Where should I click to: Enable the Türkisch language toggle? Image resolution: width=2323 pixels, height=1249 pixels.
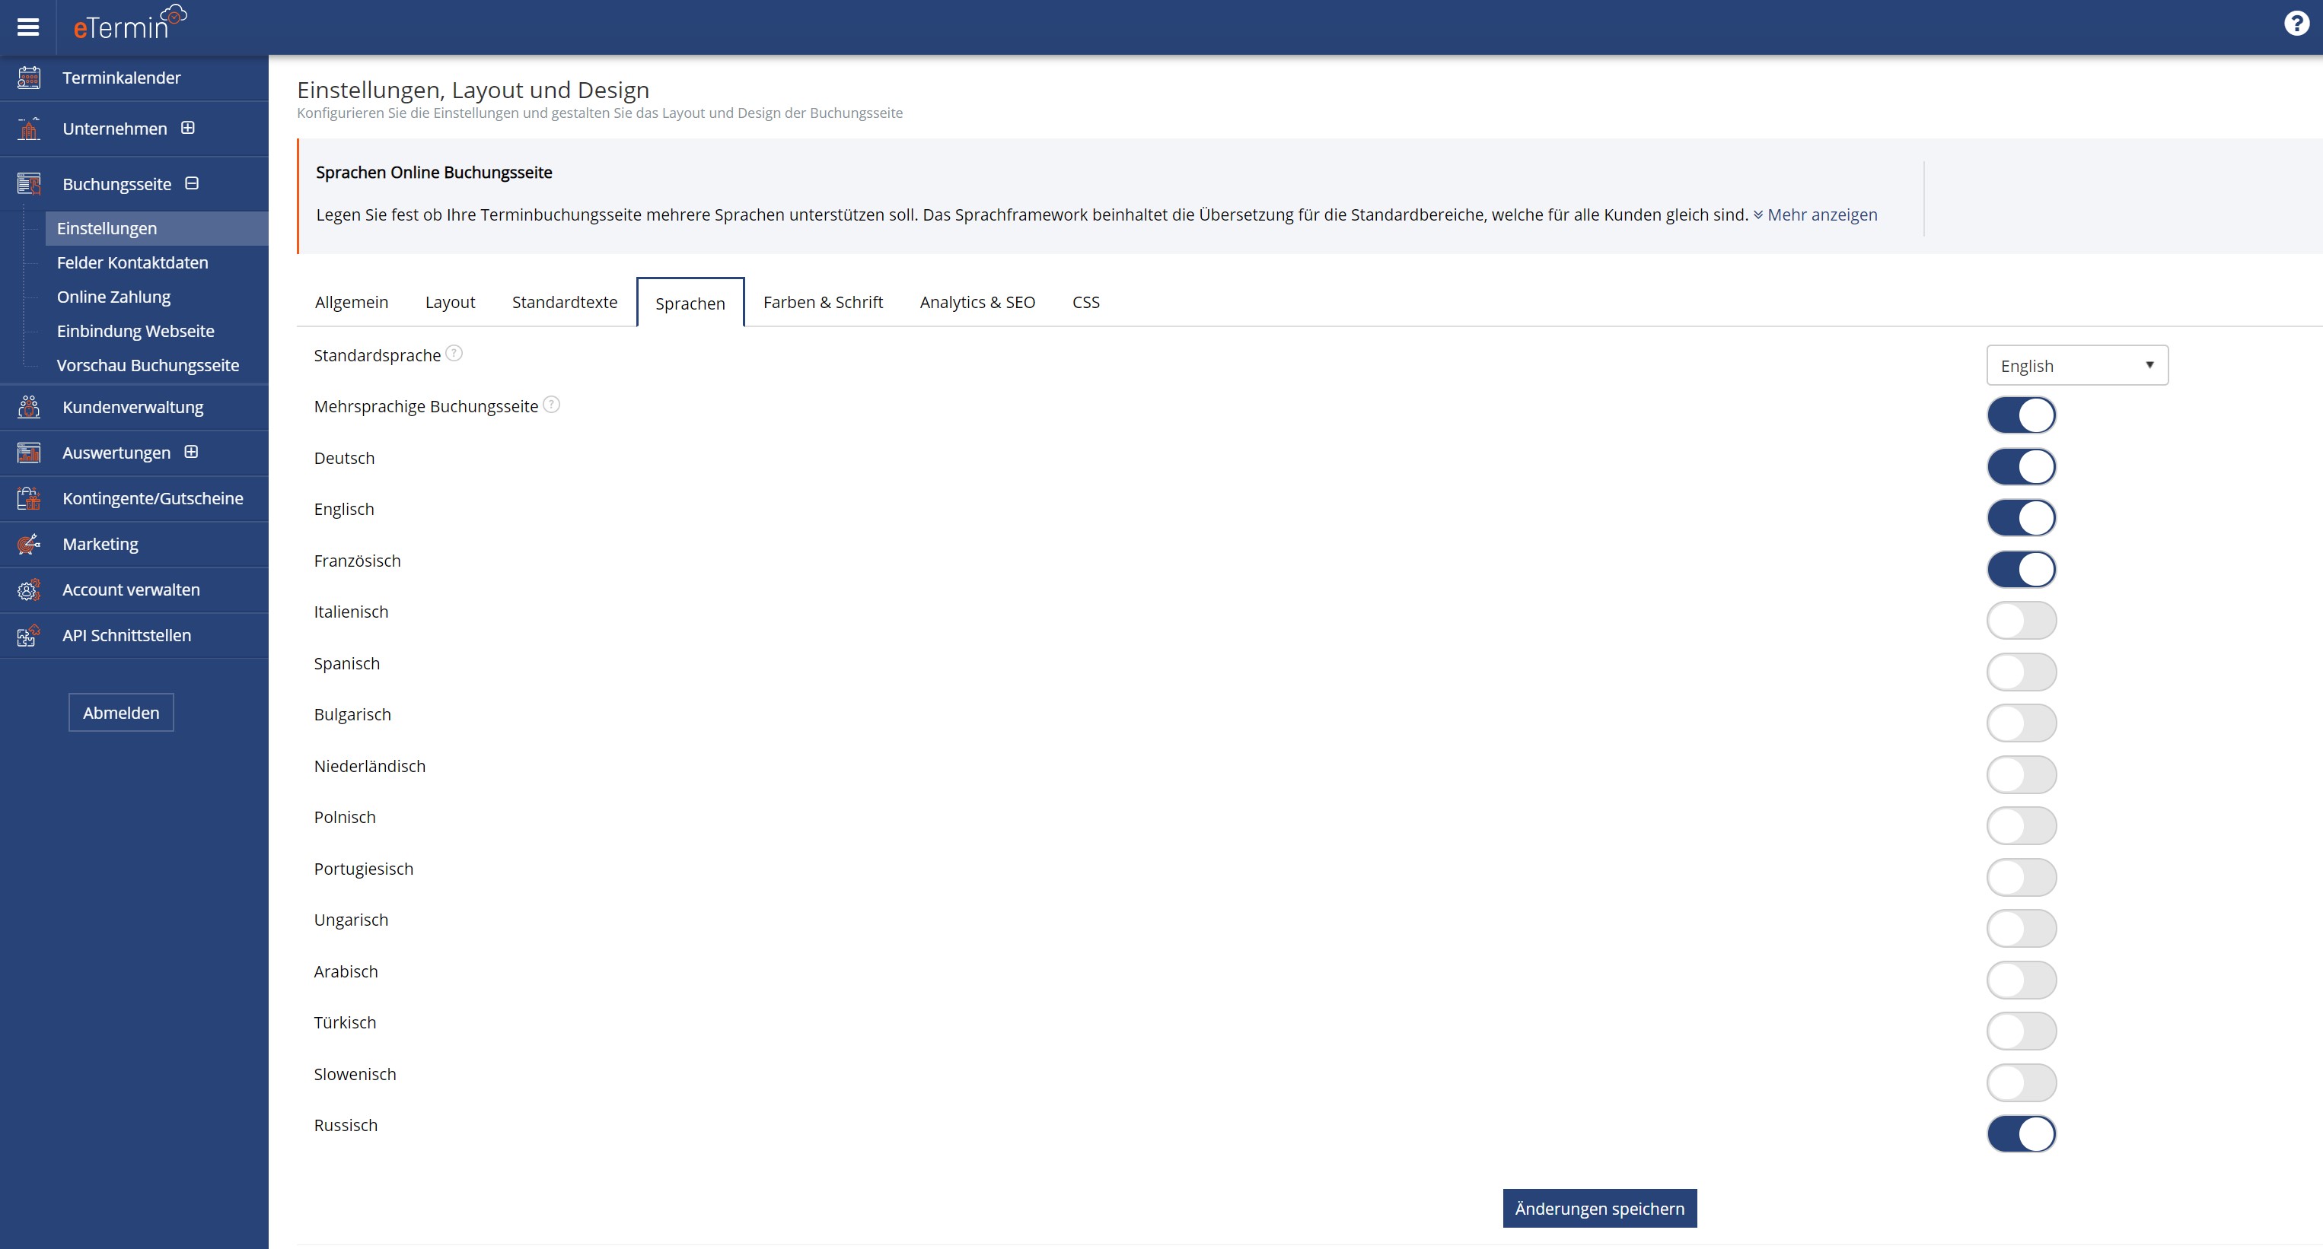pyautogui.click(x=2021, y=1031)
